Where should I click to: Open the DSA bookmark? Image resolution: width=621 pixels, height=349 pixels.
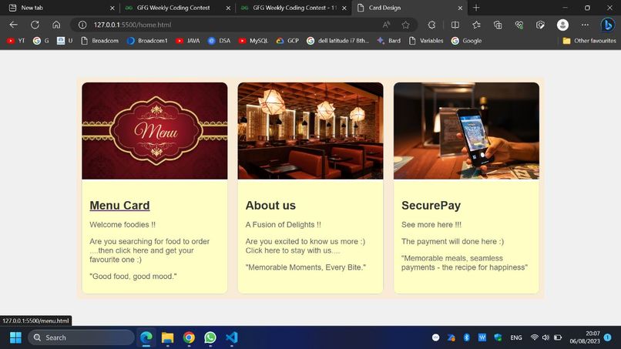point(220,41)
